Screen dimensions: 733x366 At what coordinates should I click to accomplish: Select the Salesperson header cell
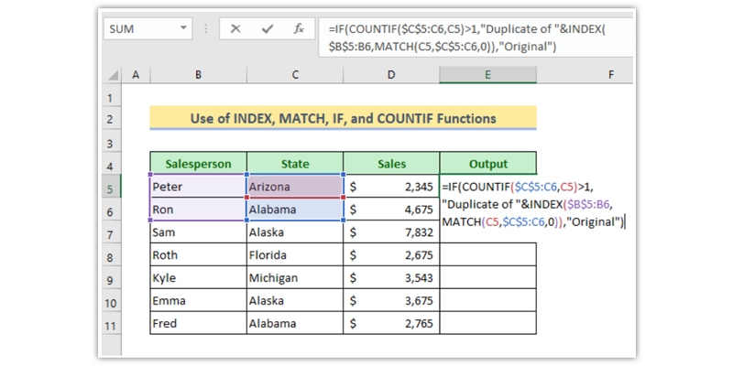coord(197,164)
